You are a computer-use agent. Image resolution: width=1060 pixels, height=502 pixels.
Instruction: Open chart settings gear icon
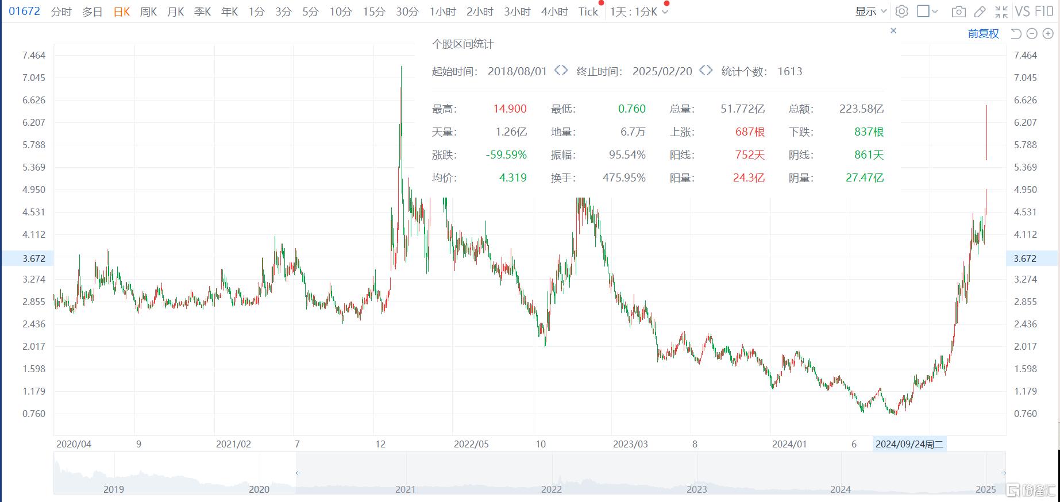902,11
